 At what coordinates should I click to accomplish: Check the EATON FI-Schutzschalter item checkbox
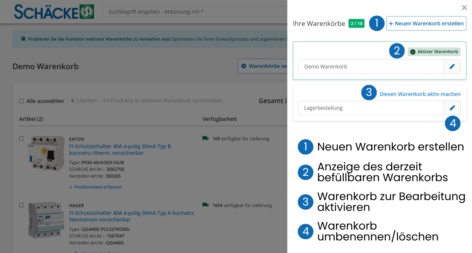[22, 139]
